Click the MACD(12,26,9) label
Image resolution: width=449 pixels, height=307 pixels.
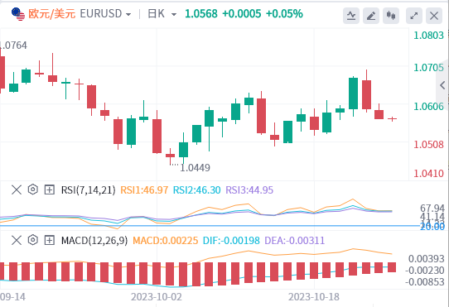[x=94, y=240]
